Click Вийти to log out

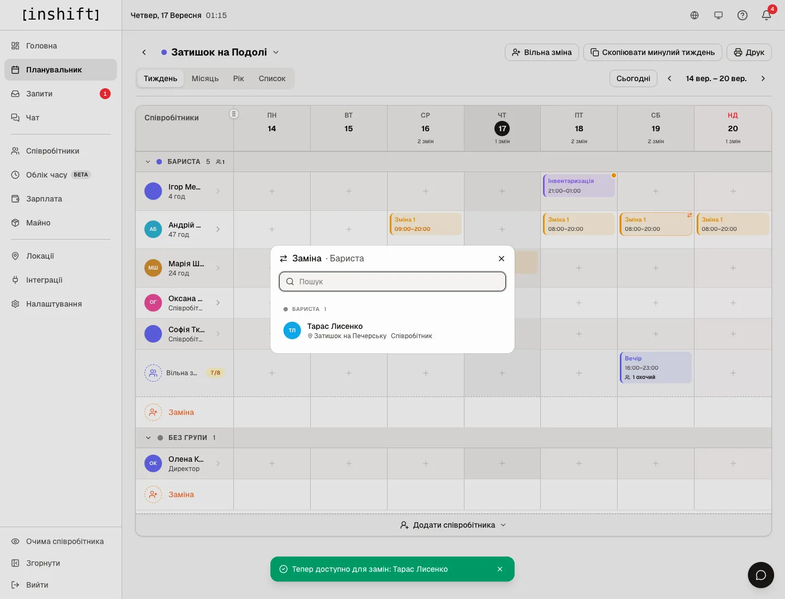(61, 585)
